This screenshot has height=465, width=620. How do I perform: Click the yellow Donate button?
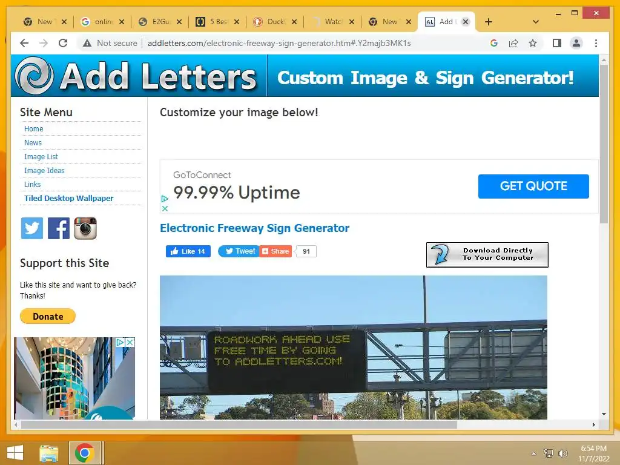48,316
